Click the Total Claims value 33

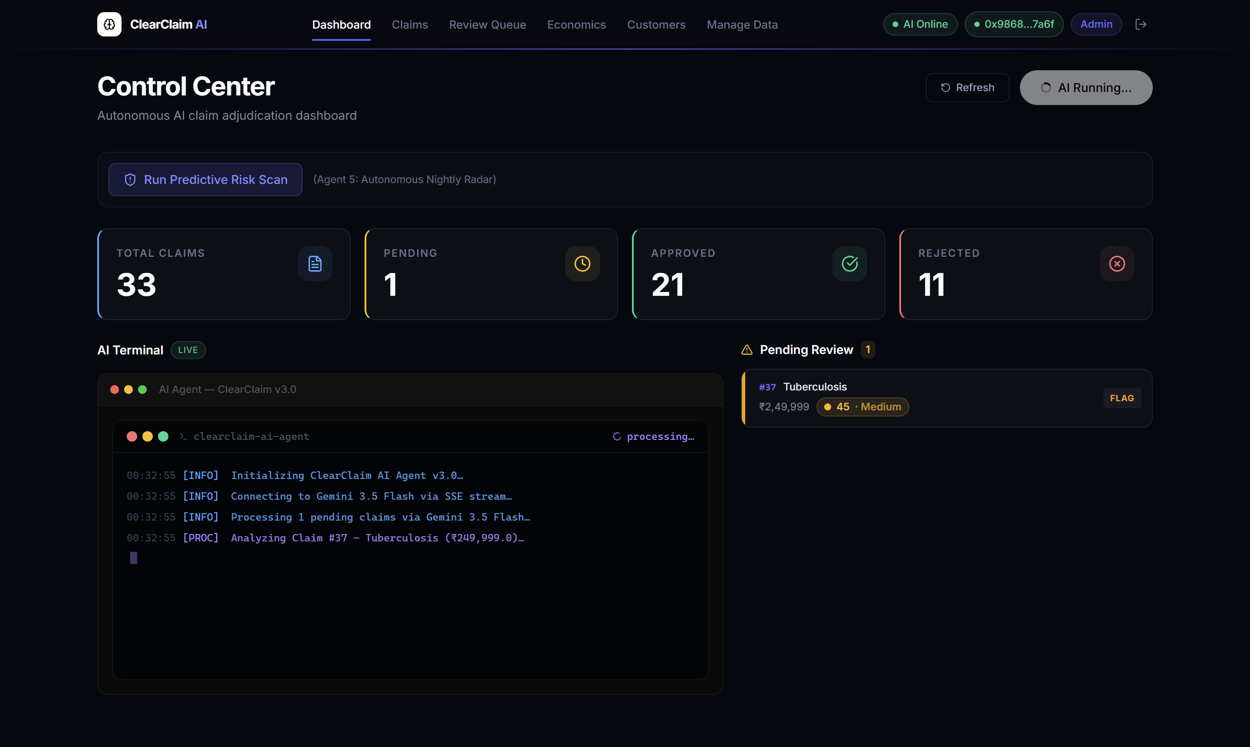(x=136, y=285)
